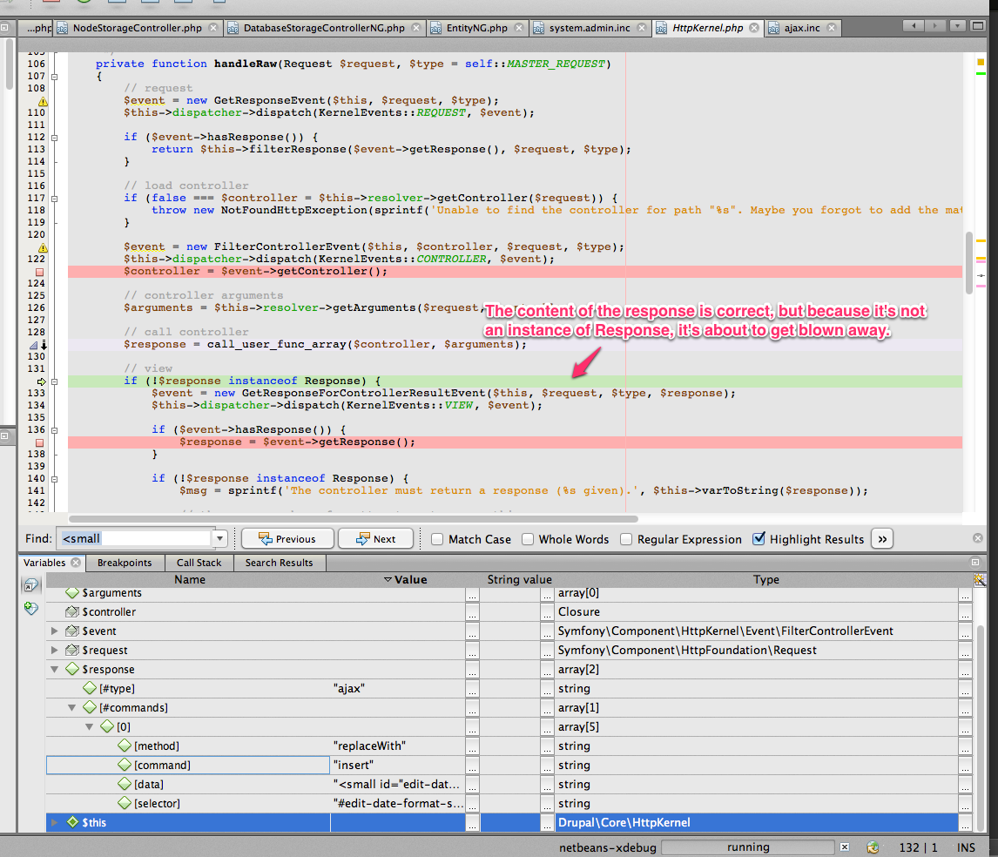This screenshot has height=857, width=998.
Task: Open the [data] value ellipsis editor
Action: point(472,785)
